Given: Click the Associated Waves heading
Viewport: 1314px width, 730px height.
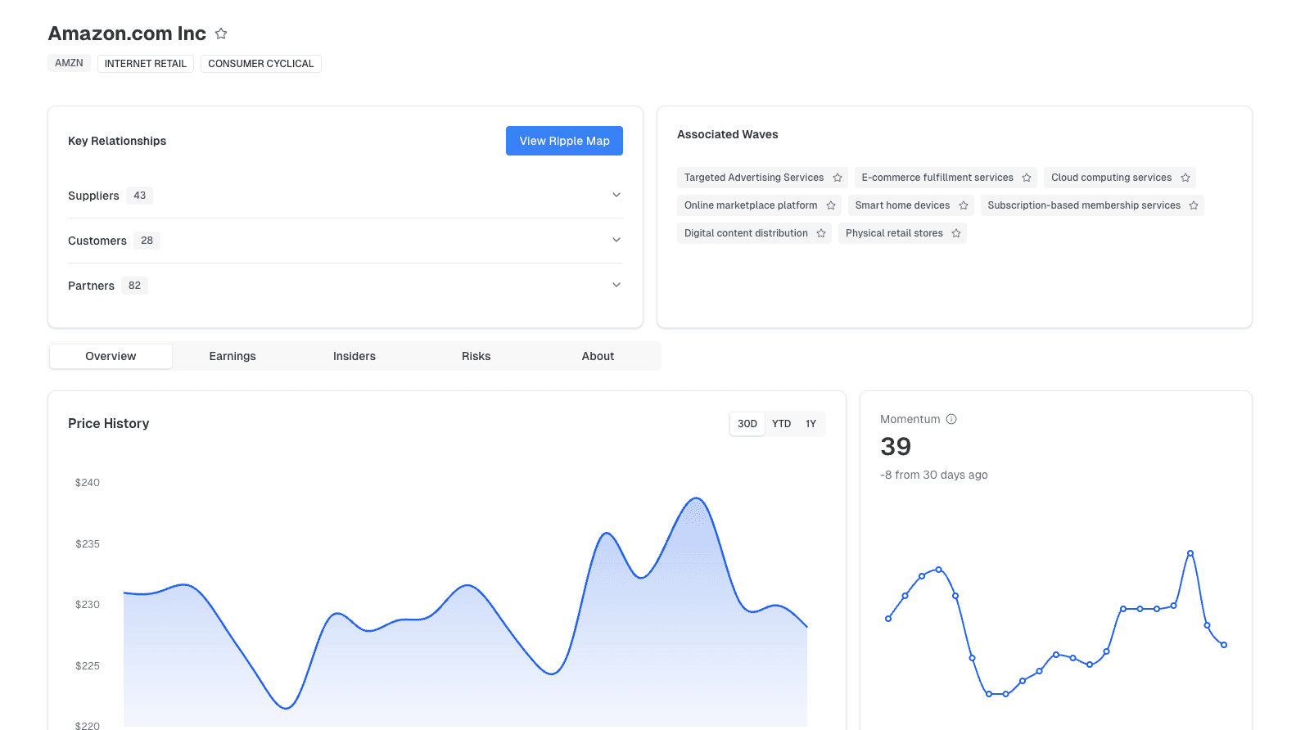Looking at the screenshot, I should point(728,134).
